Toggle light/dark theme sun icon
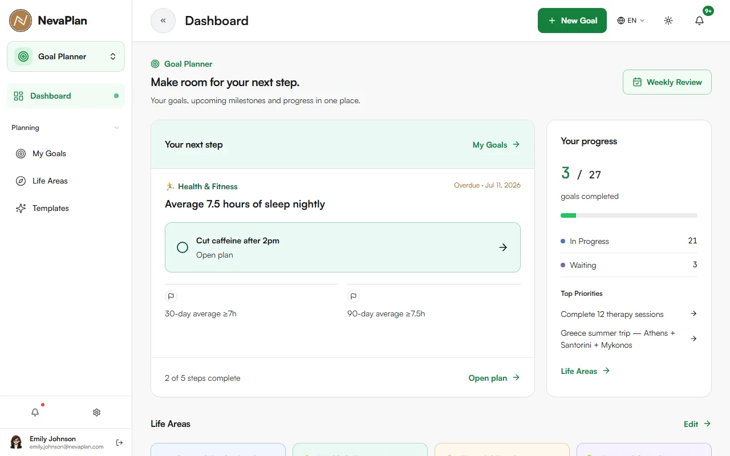The image size is (730, 456). (668, 21)
